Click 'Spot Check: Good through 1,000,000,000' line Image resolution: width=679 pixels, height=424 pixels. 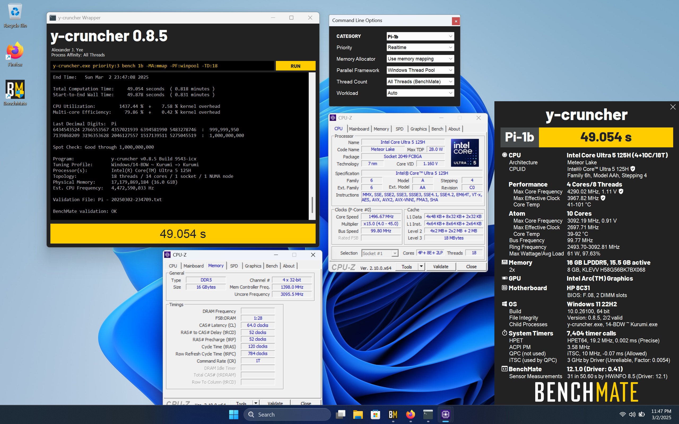click(x=103, y=147)
